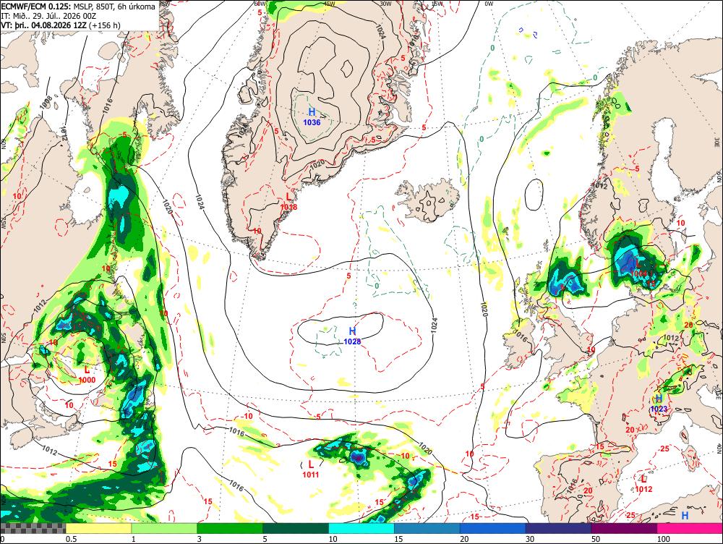Select the cyan 10–15 legend segment

point(361,528)
